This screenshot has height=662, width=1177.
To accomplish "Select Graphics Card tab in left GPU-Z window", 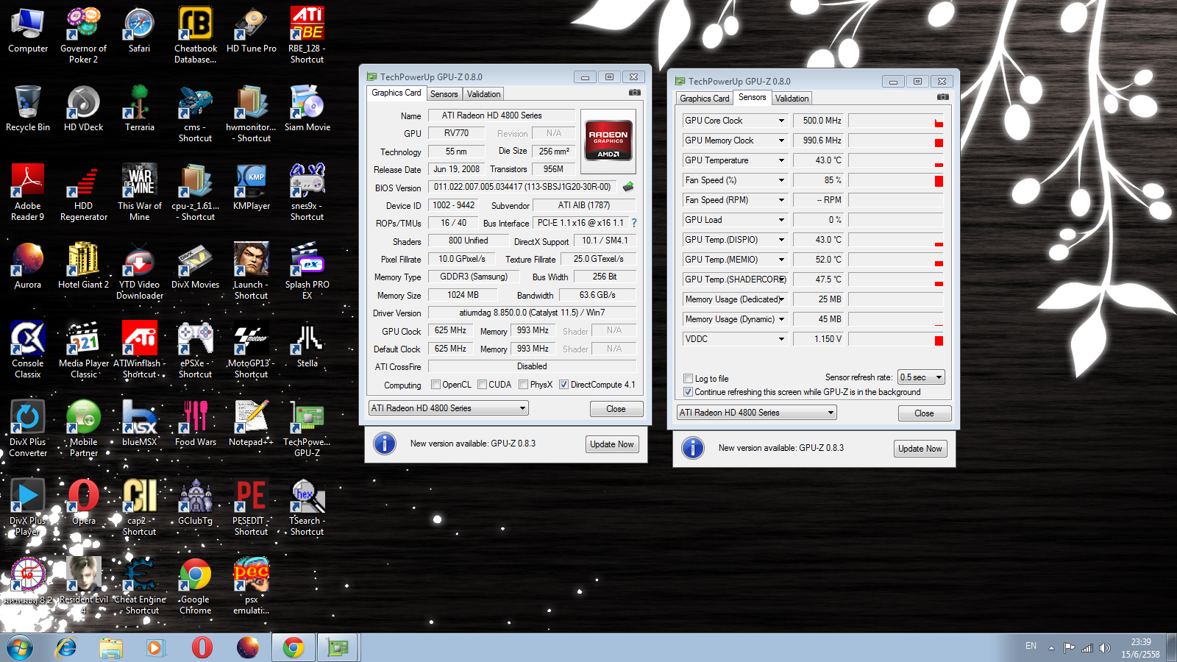I will [x=397, y=93].
